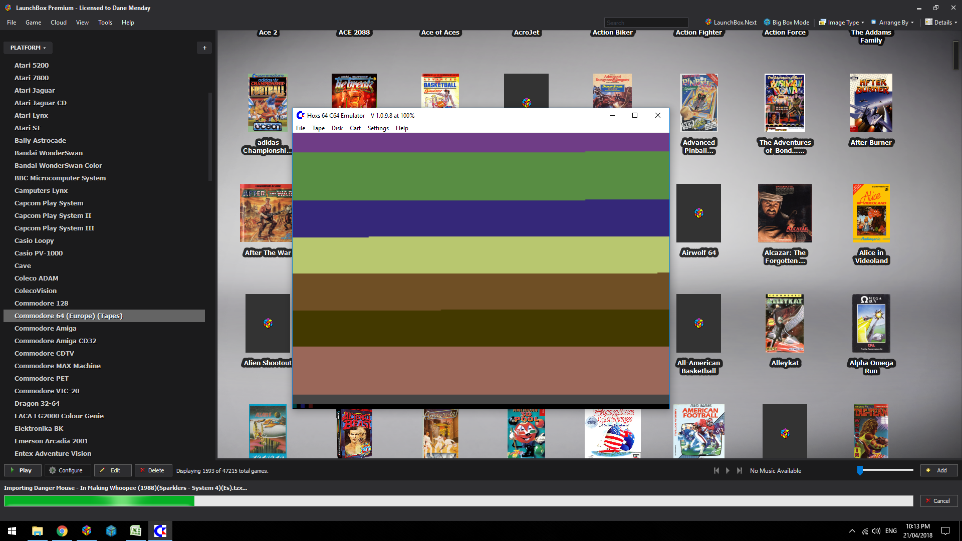Open the Tape menu in Hoxs 64

(x=318, y=128)
